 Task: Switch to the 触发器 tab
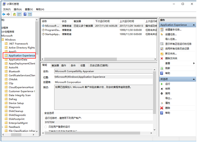(x=55, y=66)
